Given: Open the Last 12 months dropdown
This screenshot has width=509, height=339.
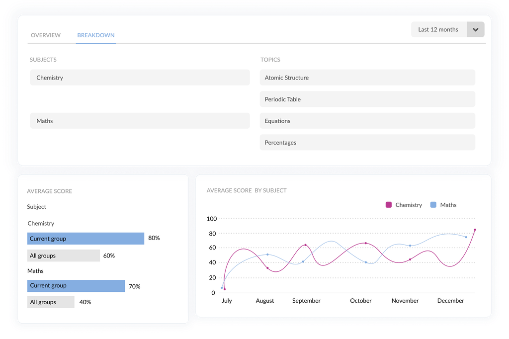Looking at the screenshot, I should [438, 29].
